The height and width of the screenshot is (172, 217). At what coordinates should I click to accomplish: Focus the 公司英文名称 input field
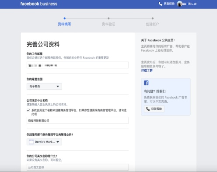(77, 167)
